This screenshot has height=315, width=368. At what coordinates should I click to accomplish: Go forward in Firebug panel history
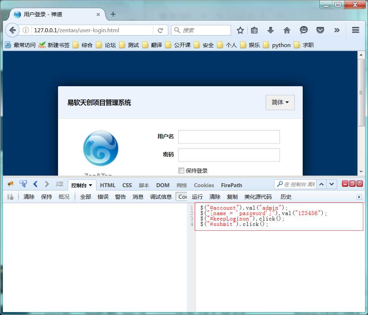point(47,184)
